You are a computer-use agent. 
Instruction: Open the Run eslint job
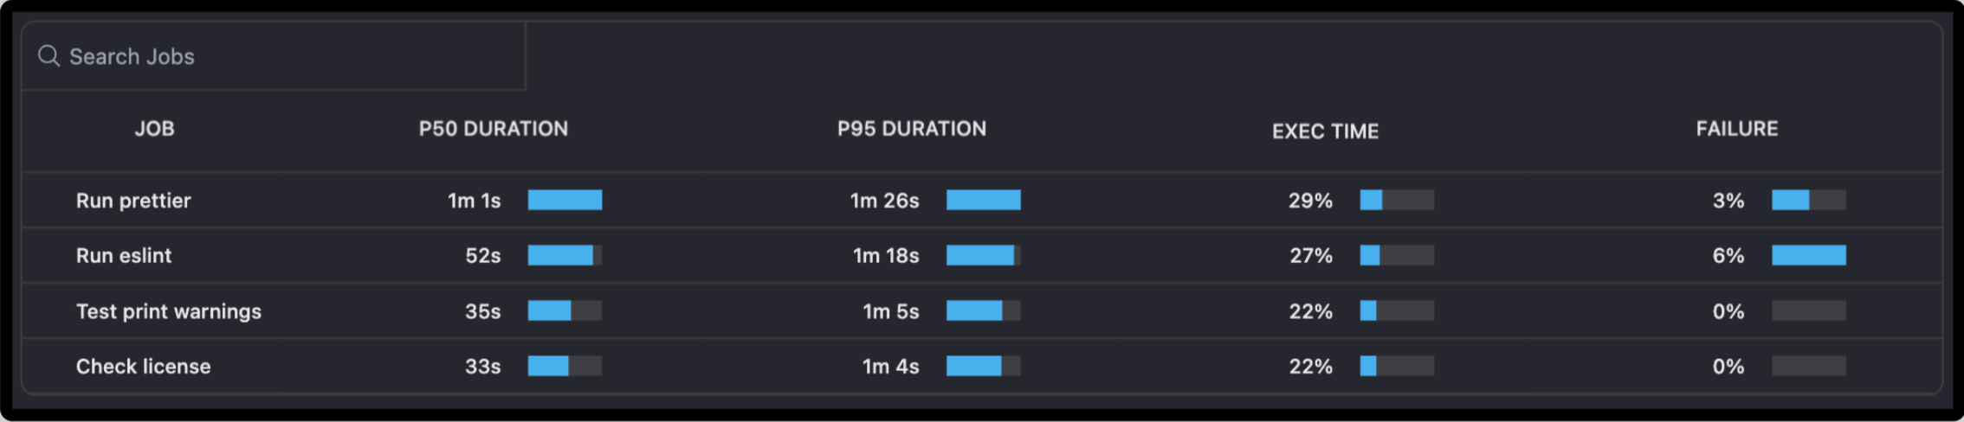pyautogui.click(x=124, y=256)
